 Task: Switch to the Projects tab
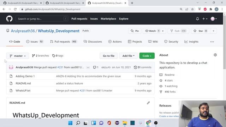(135, 42)
